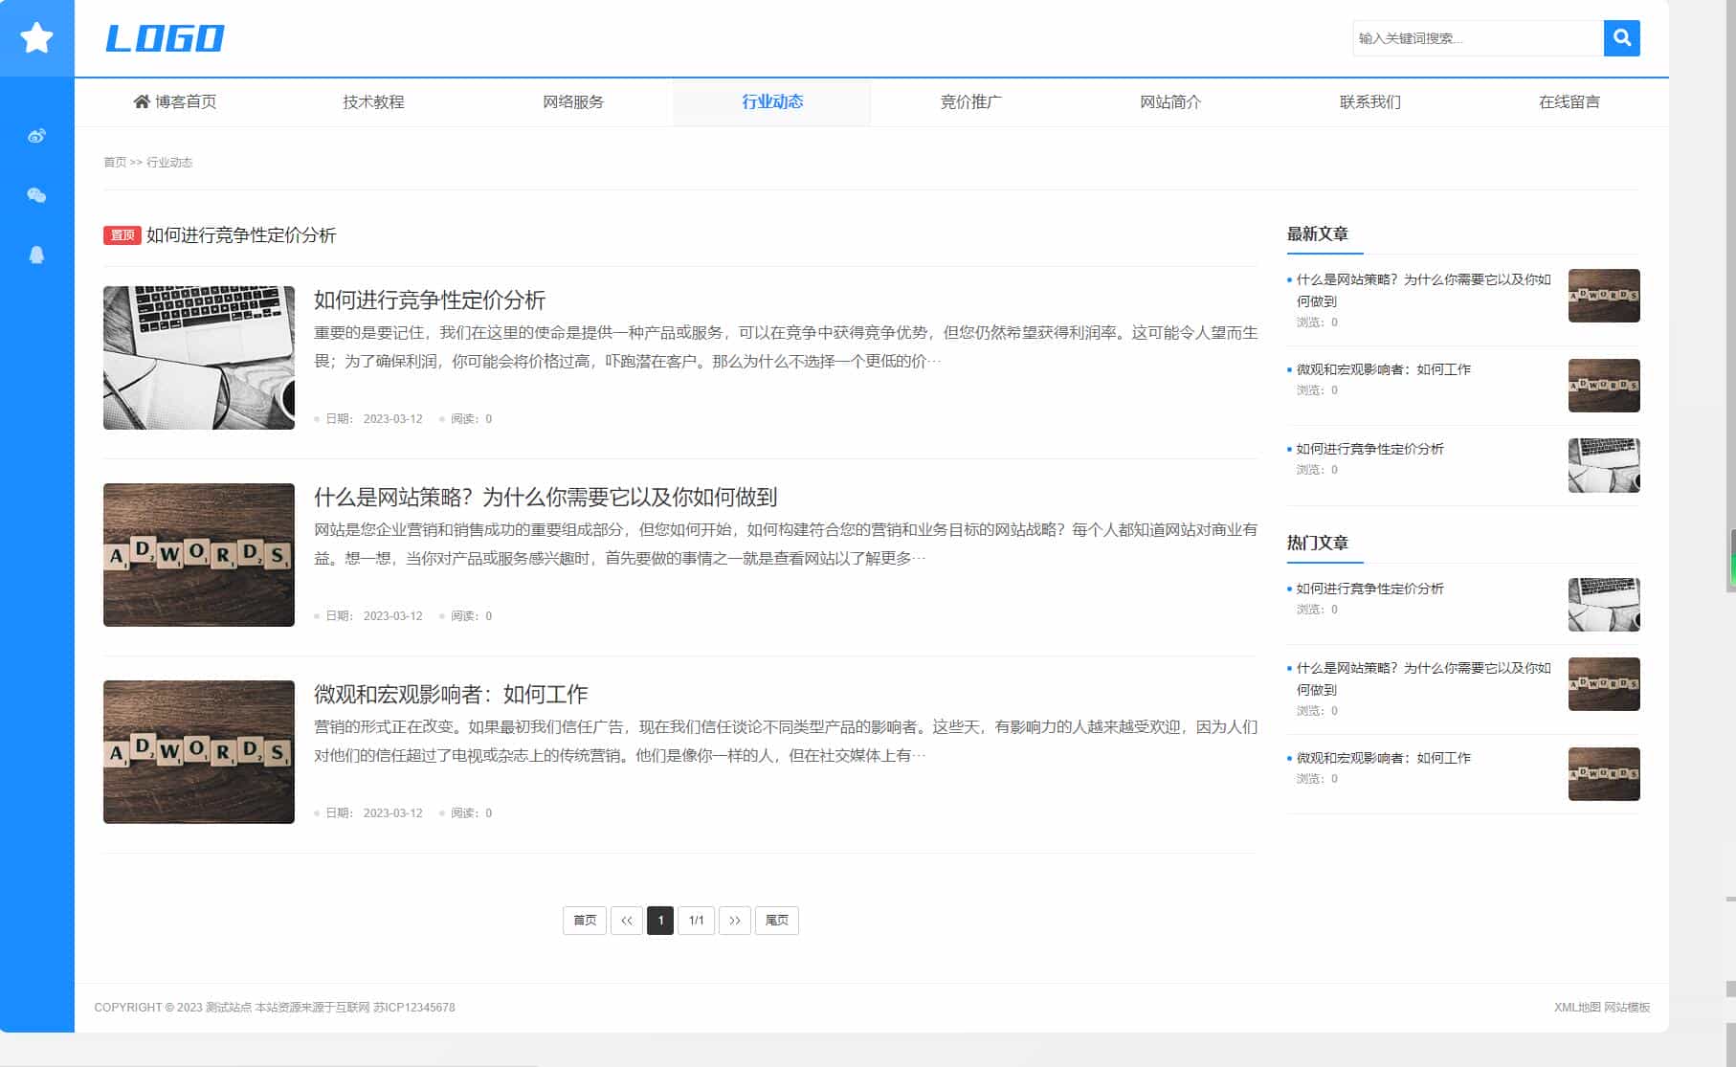Open 网站模板 footer link

tap(1627, 1008)
